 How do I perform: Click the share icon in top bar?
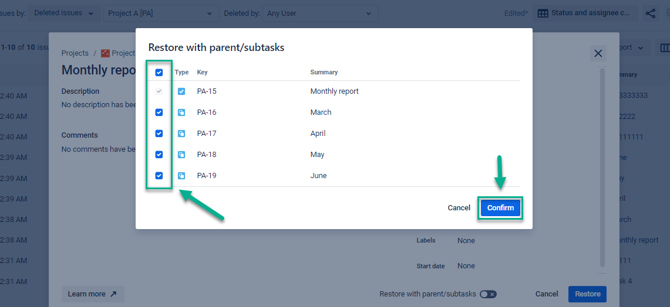pyautogui.click(x=650, y=13)
